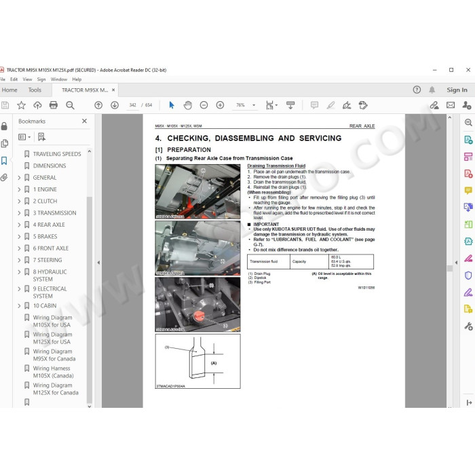Open the Help question mark icon
This screenshot has height=475, width=475.
[417, 90]
